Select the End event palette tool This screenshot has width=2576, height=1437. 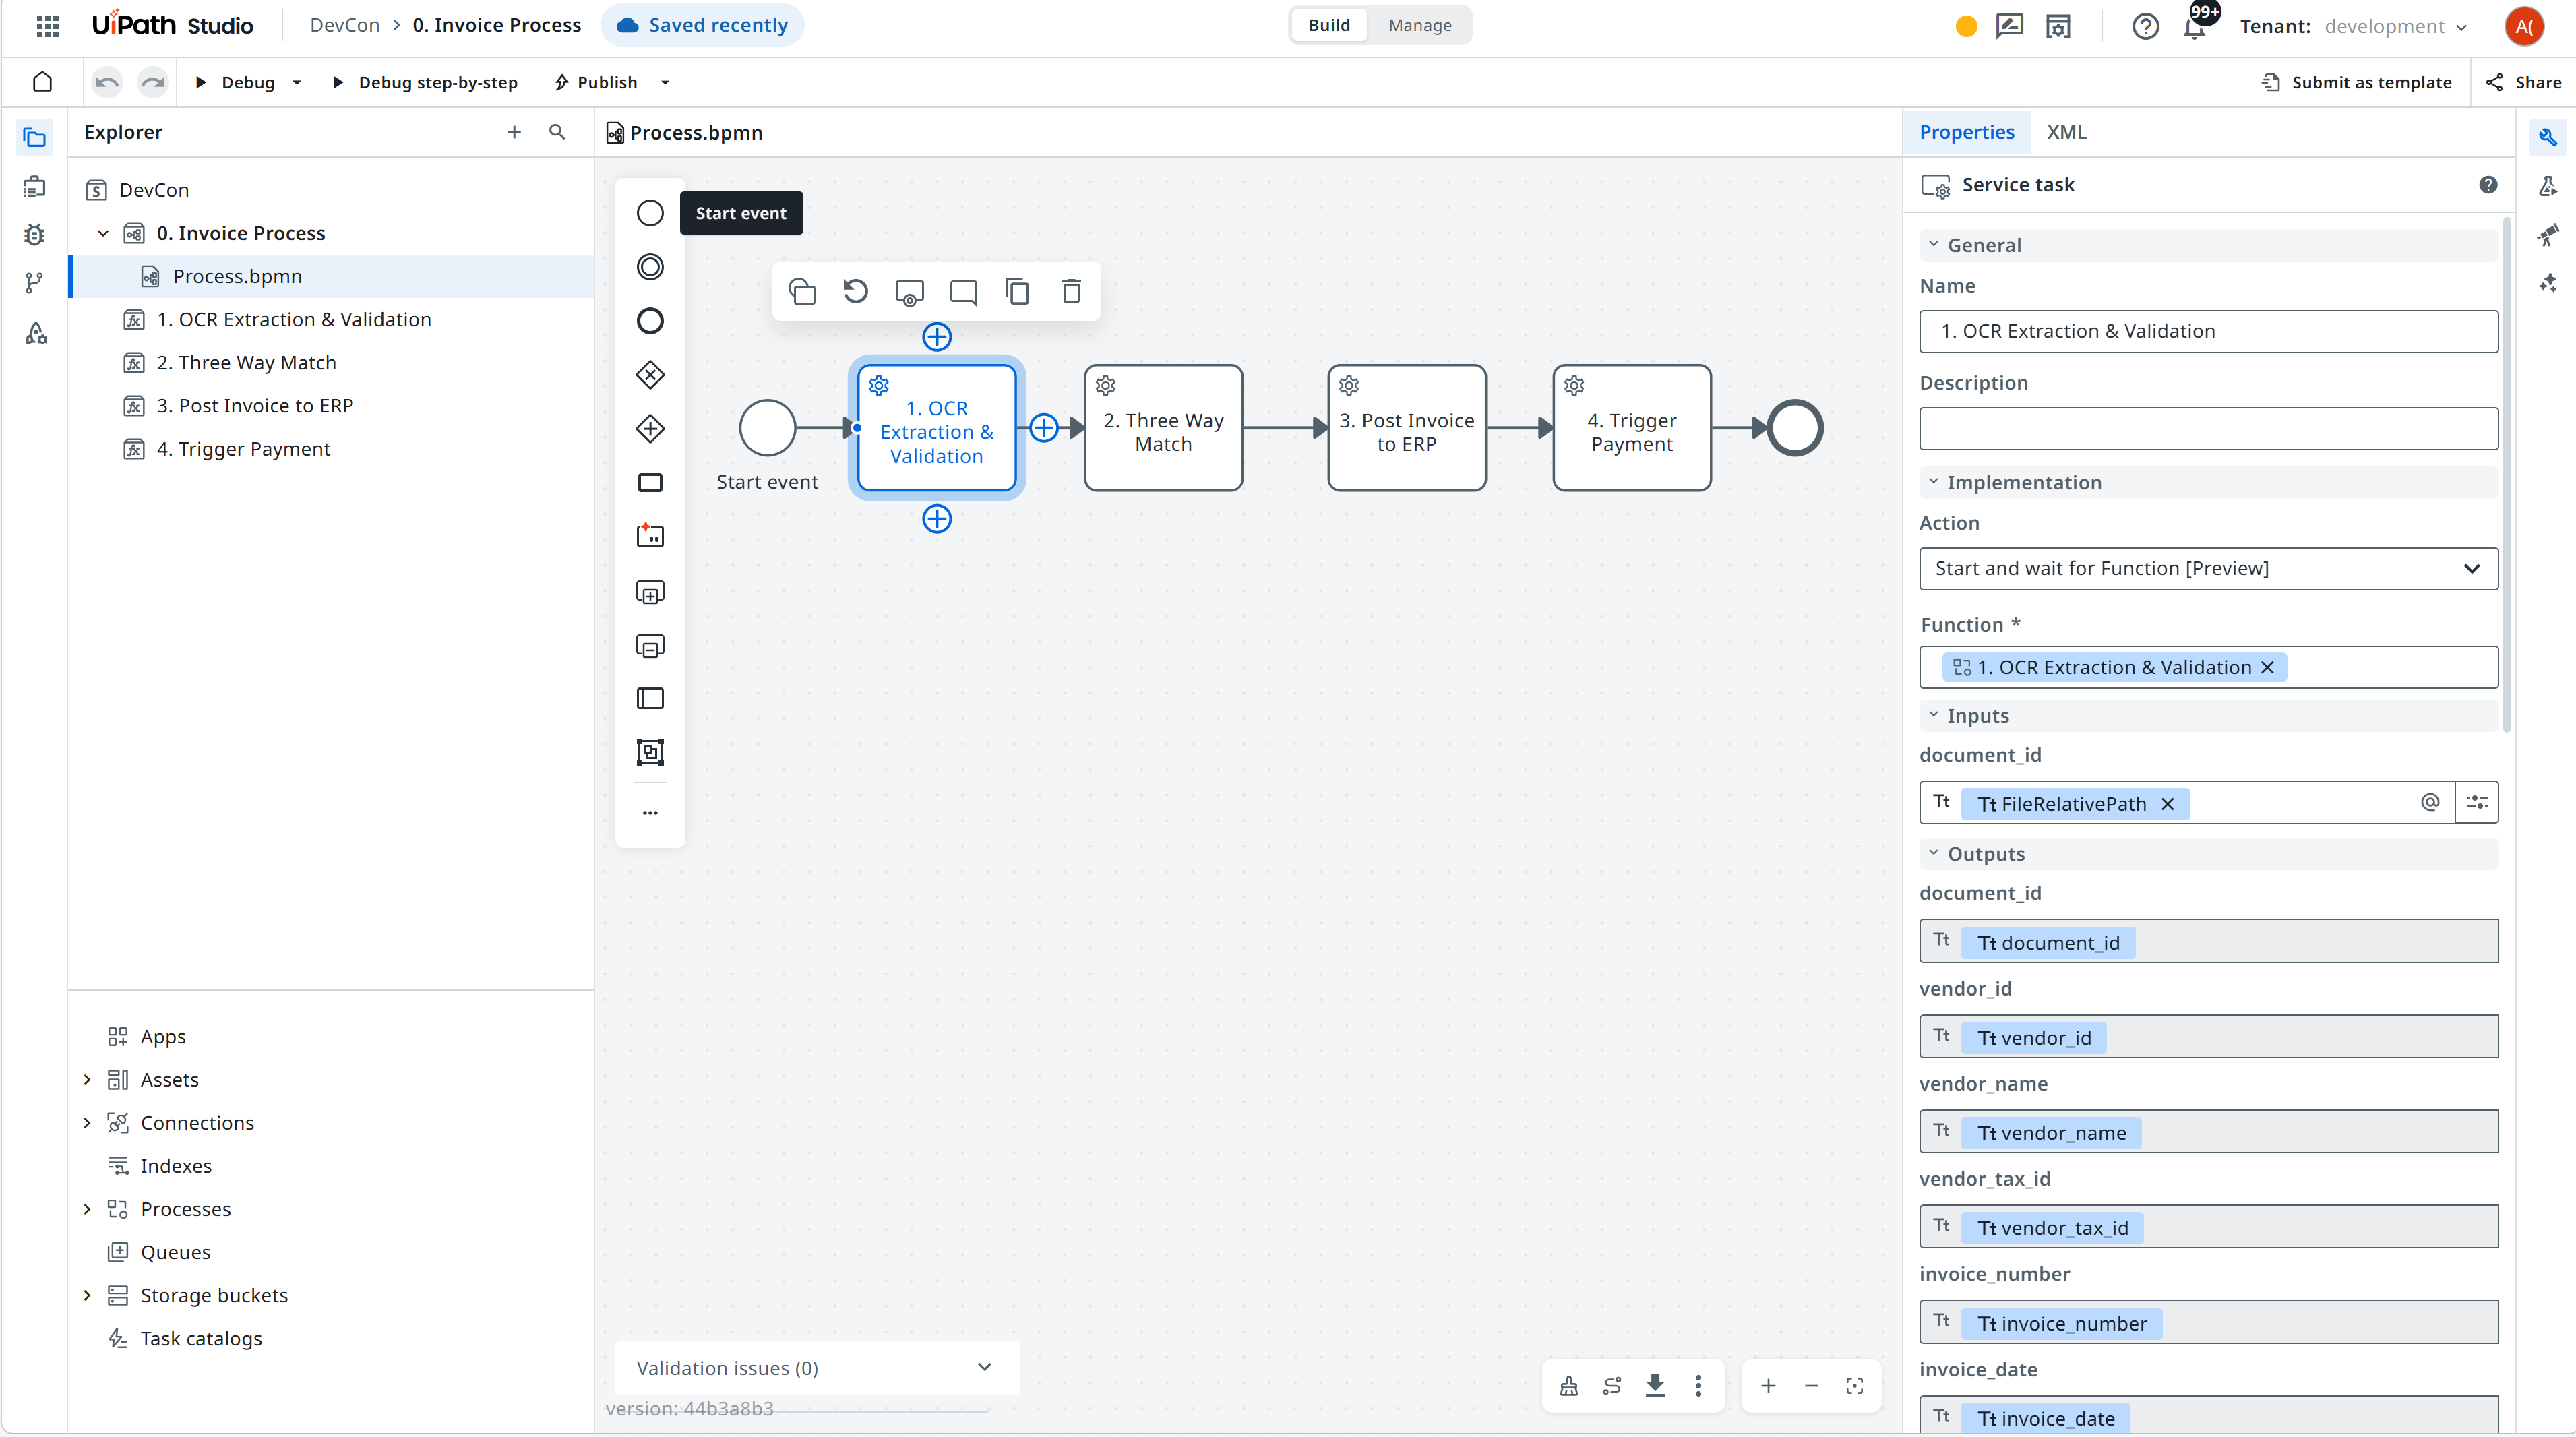coord(650,321)
